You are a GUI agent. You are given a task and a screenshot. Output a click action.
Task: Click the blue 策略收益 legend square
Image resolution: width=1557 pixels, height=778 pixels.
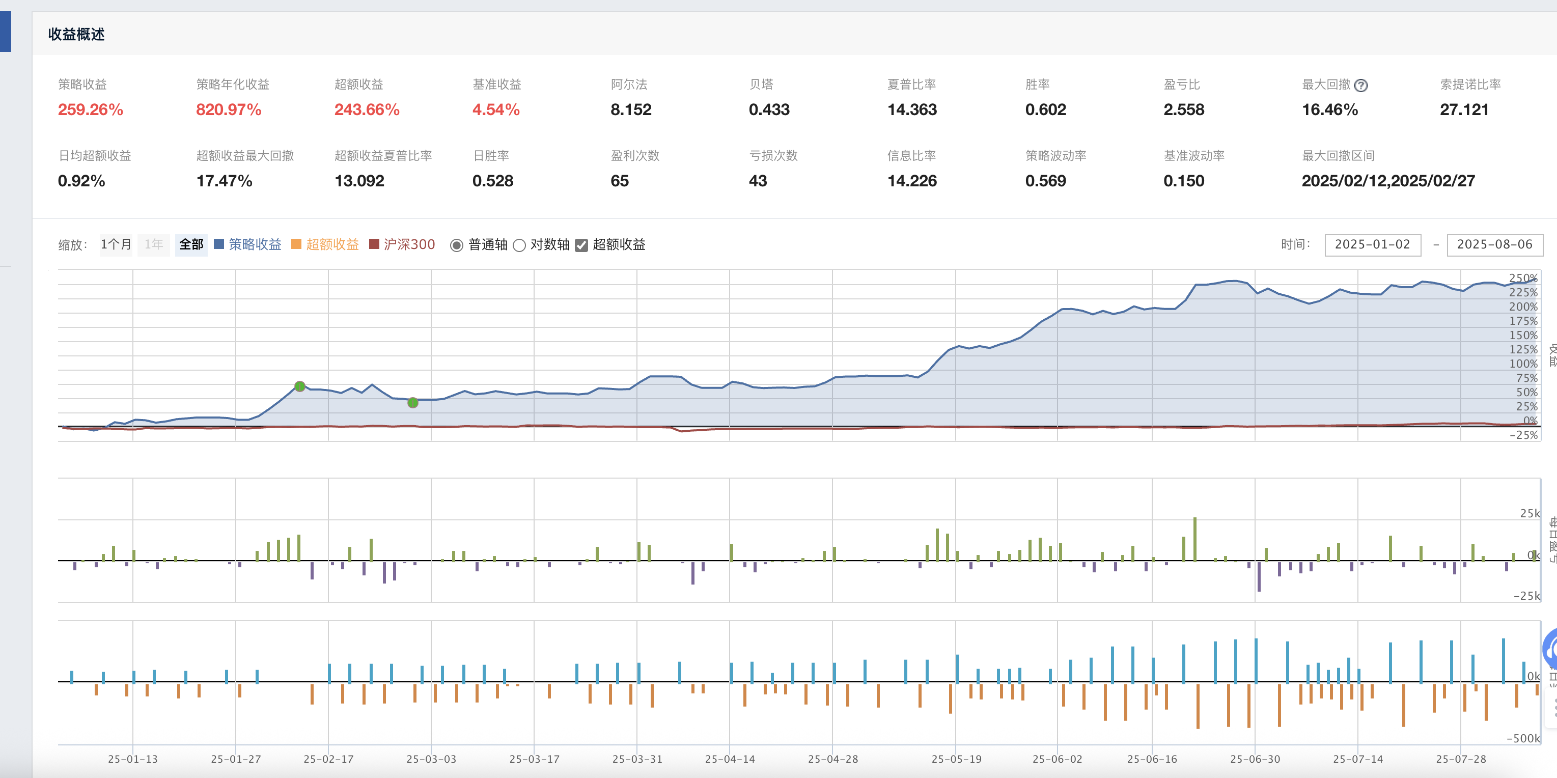[x=219, y=244]
